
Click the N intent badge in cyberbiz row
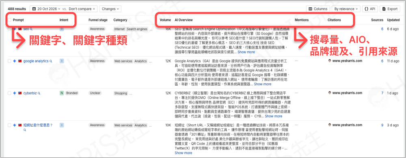pos(62,93)
